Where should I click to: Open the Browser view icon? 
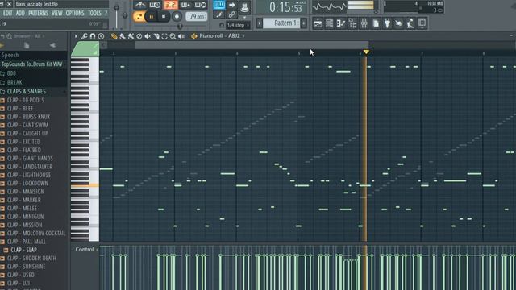[x=352, y=23]
